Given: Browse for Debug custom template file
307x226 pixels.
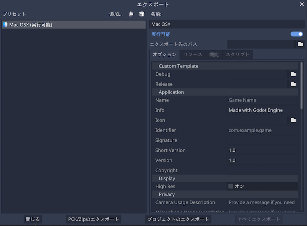Looking at the screenshot, I should tap(293, 74).
